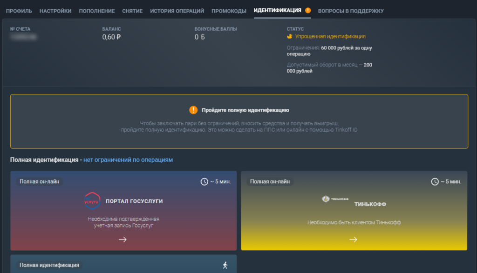Open the Профиль tab
Viewport: 477px width, 273px height.
click(19, 11)
